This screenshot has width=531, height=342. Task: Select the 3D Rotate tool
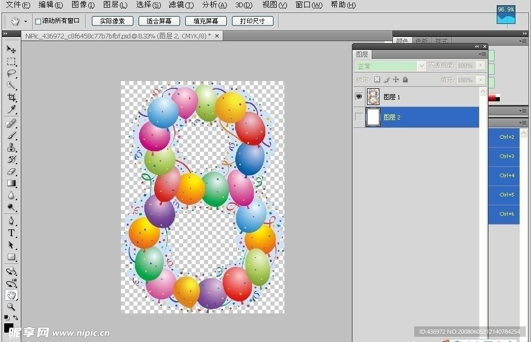pos(11,271)
